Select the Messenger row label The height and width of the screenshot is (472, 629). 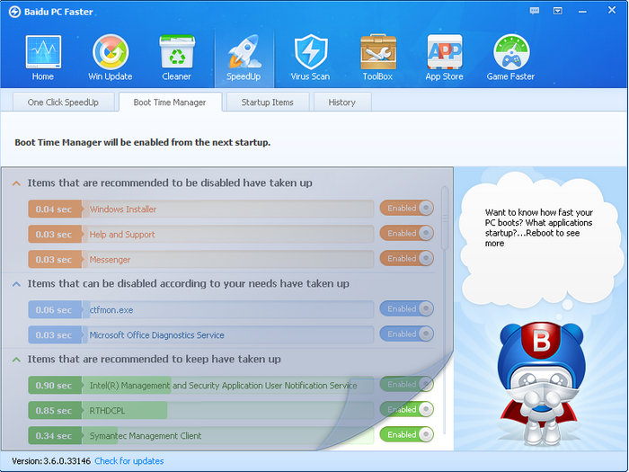pyautogui.click(x=110, y=260)
